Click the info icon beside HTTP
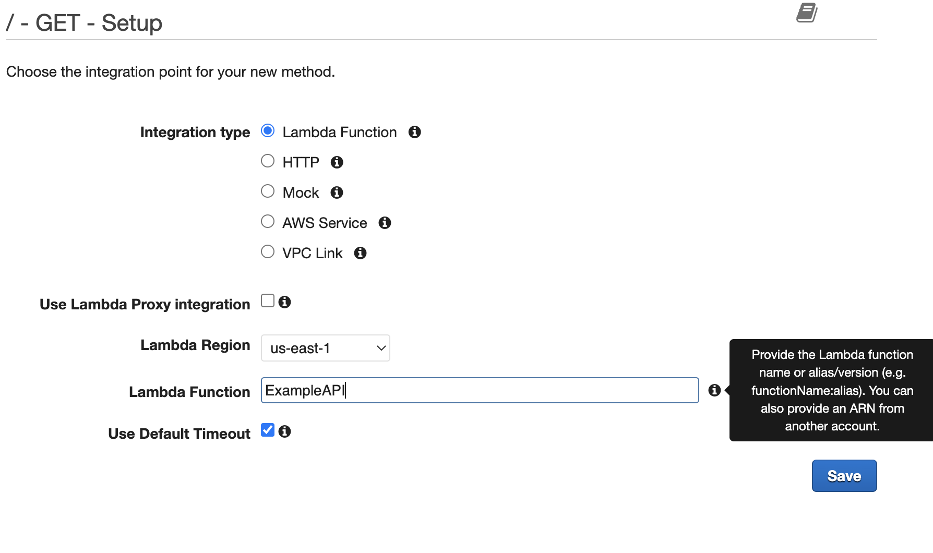The width and height of the screenshot is (933, 553). pyautogui.click(x=337, y=162)
